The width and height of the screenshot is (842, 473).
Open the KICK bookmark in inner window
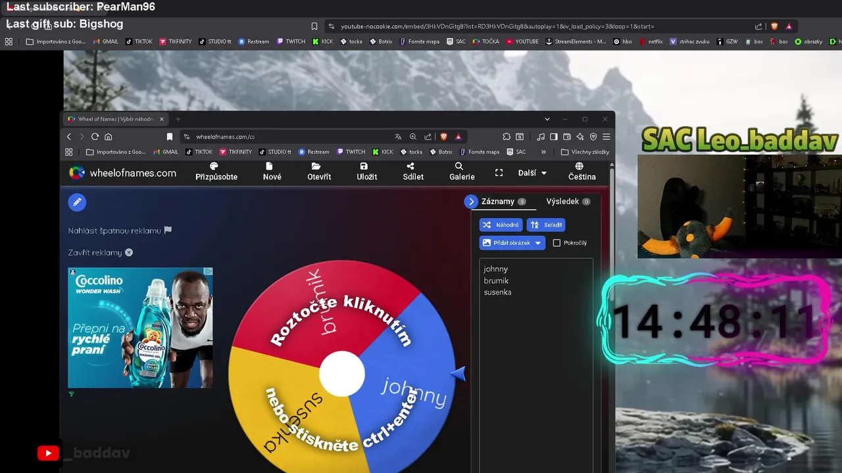tap(382, 152)
